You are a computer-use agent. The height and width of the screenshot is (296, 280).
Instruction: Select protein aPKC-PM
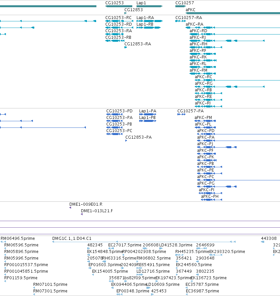point(203,118)
